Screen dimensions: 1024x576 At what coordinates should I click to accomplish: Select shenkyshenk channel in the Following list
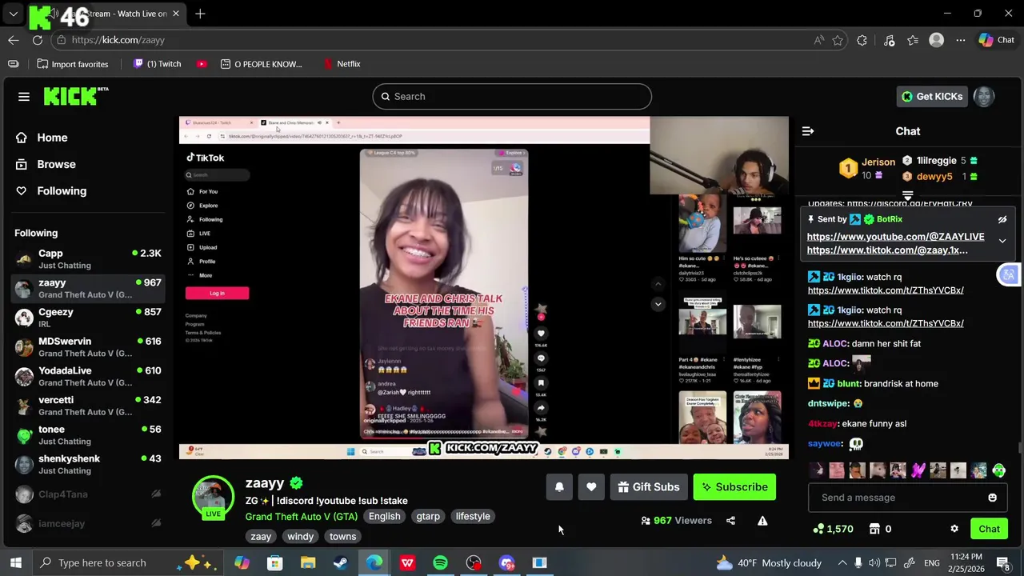88,464
